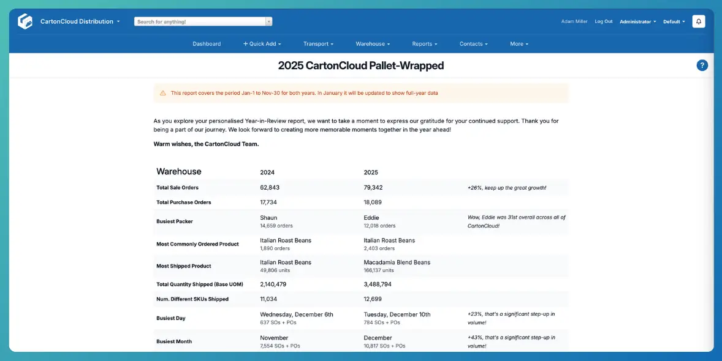The height and width of the screenshot is (361, 722).
Task: Click the Most Shipped Product label
Action: tap(184, 266)
